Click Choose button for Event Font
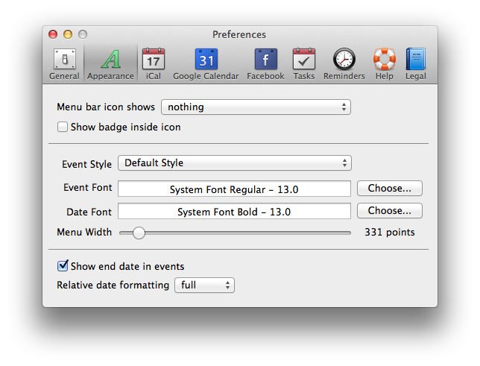480x366 pixels. coord(389,189)
